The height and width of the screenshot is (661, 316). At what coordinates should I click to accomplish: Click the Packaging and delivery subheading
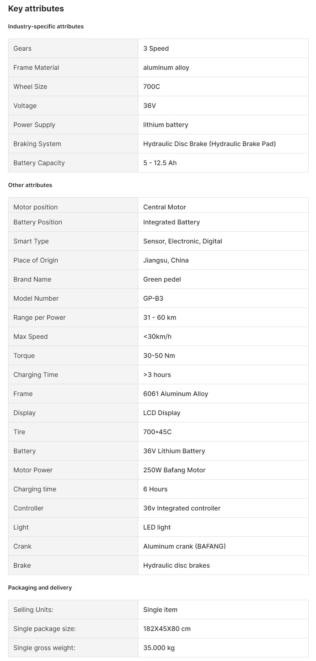pos(40,588)
